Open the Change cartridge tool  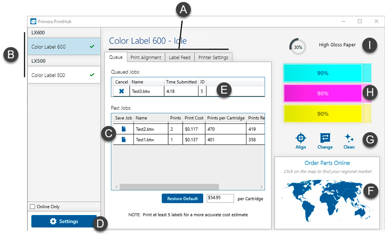point(325,141)
